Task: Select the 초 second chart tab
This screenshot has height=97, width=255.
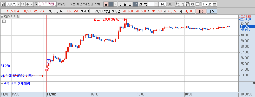Action: [x=140, y=4]
